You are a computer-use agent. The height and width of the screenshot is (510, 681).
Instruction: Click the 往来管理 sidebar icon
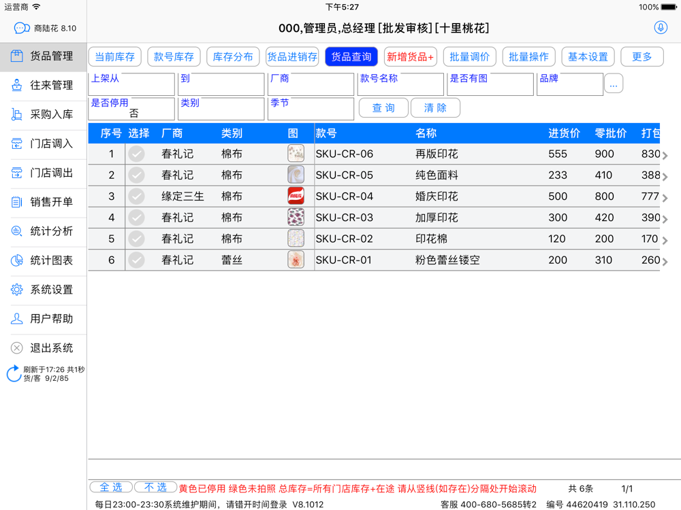pyautogui.click(x=16, y=85)
